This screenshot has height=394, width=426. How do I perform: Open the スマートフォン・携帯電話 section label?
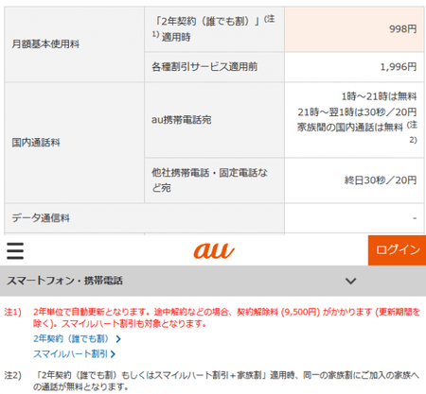coord(64,281)
